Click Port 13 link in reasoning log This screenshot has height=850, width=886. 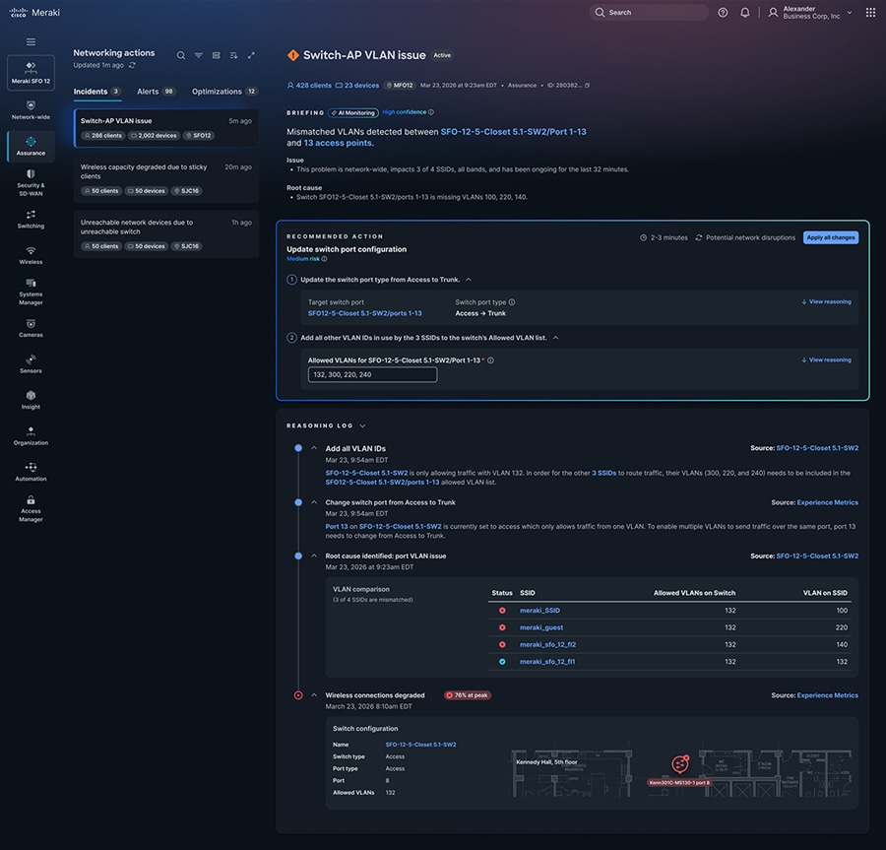point(337,527)
